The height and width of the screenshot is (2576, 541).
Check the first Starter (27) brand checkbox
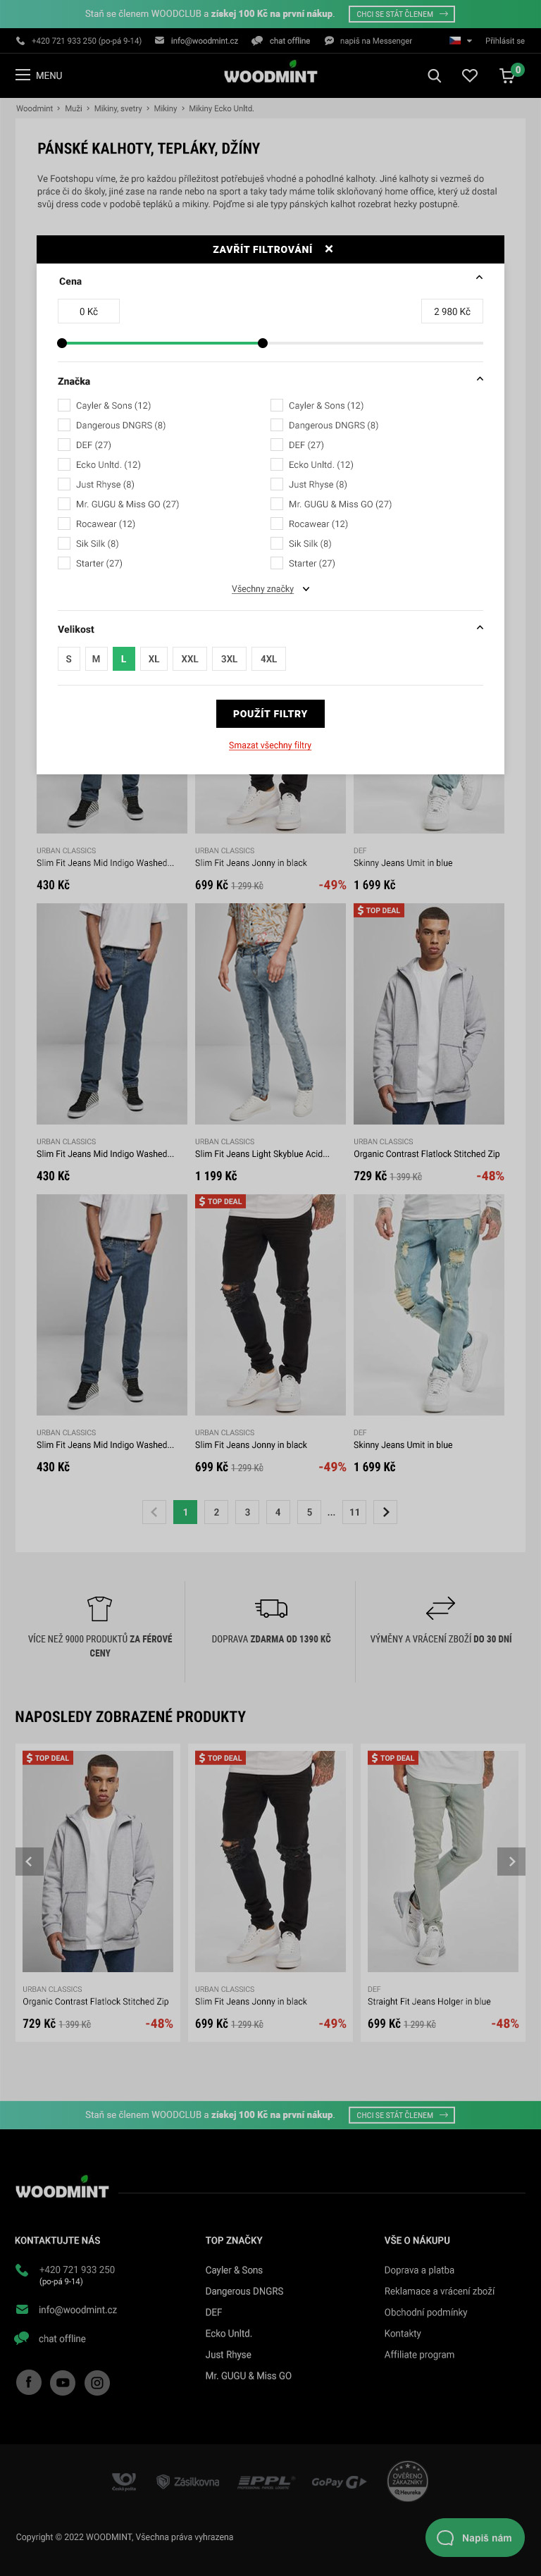64,563
